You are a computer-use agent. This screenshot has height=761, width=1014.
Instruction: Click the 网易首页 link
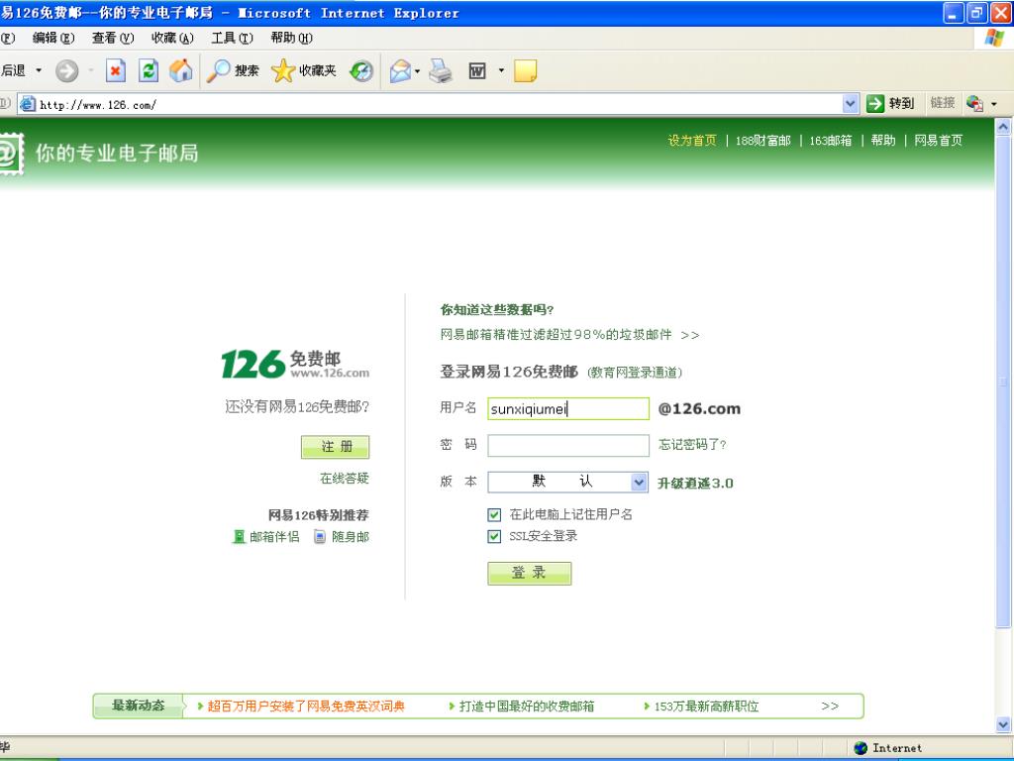click(939, 141)
